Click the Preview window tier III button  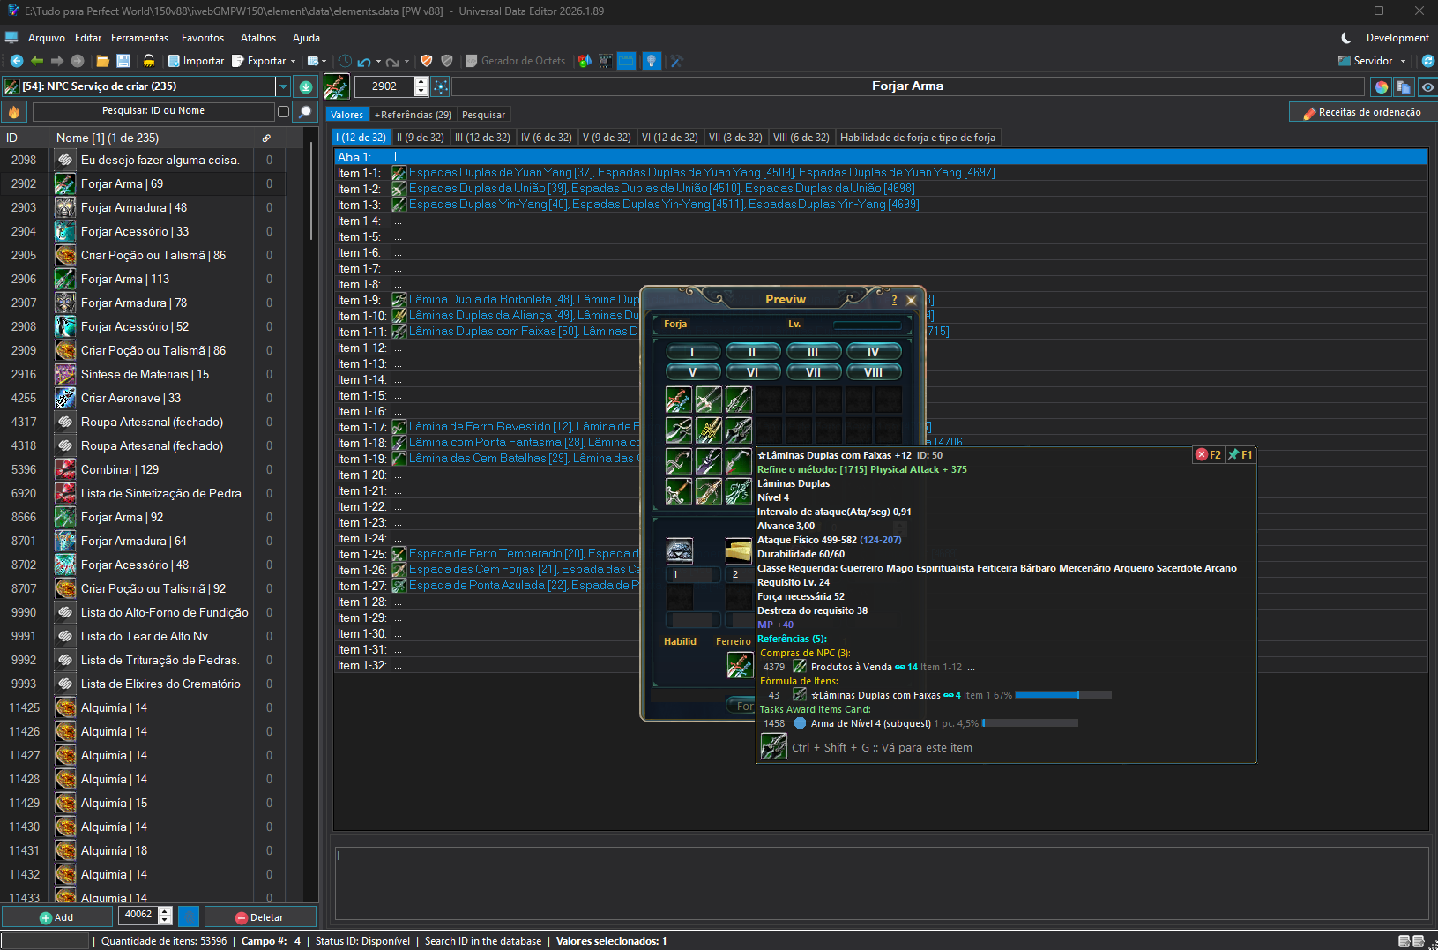point(813,352)
